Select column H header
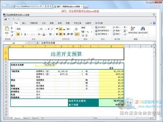 click(x=111, y=46)
